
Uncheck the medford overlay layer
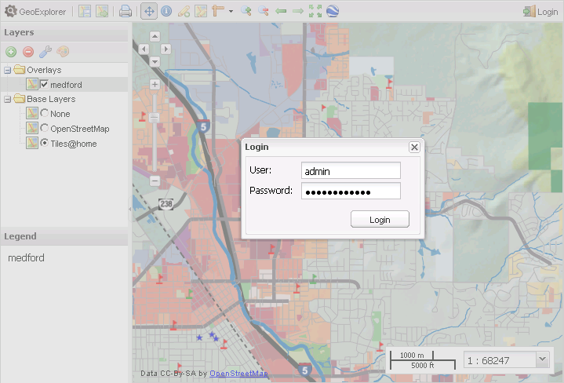[x=45, y=85]
